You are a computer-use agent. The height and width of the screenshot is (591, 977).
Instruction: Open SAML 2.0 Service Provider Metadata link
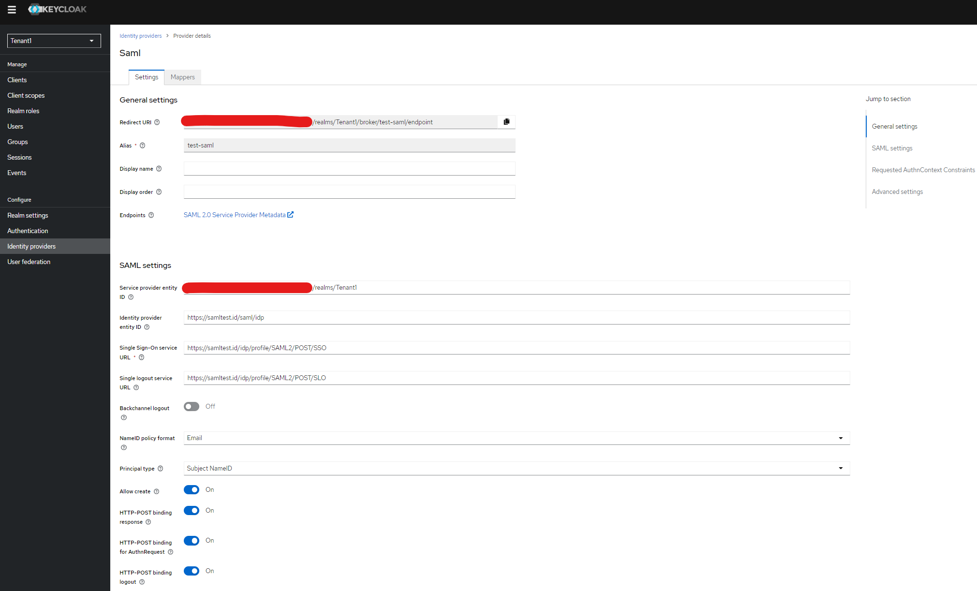(235, 215)
